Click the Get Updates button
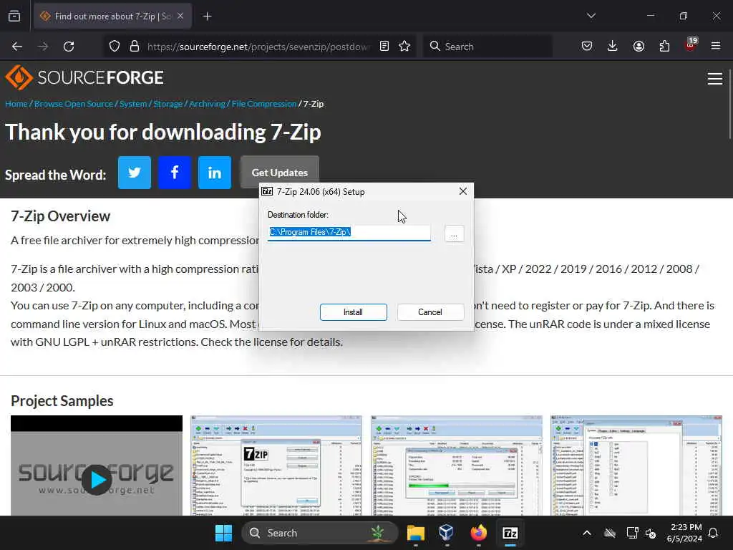 280,173
